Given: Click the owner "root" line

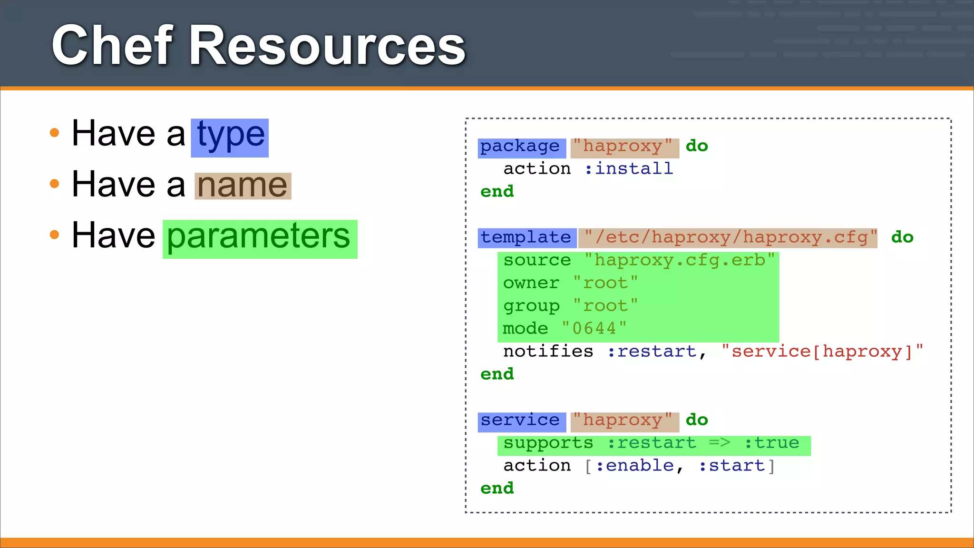Looking at the screenshot, I should tap(571, 283).
